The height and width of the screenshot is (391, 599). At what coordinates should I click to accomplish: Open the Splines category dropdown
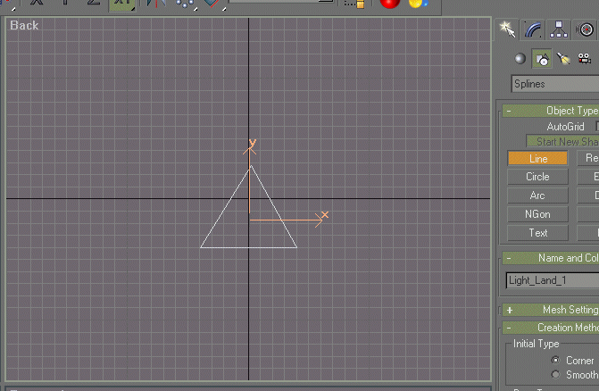point(554,84)
